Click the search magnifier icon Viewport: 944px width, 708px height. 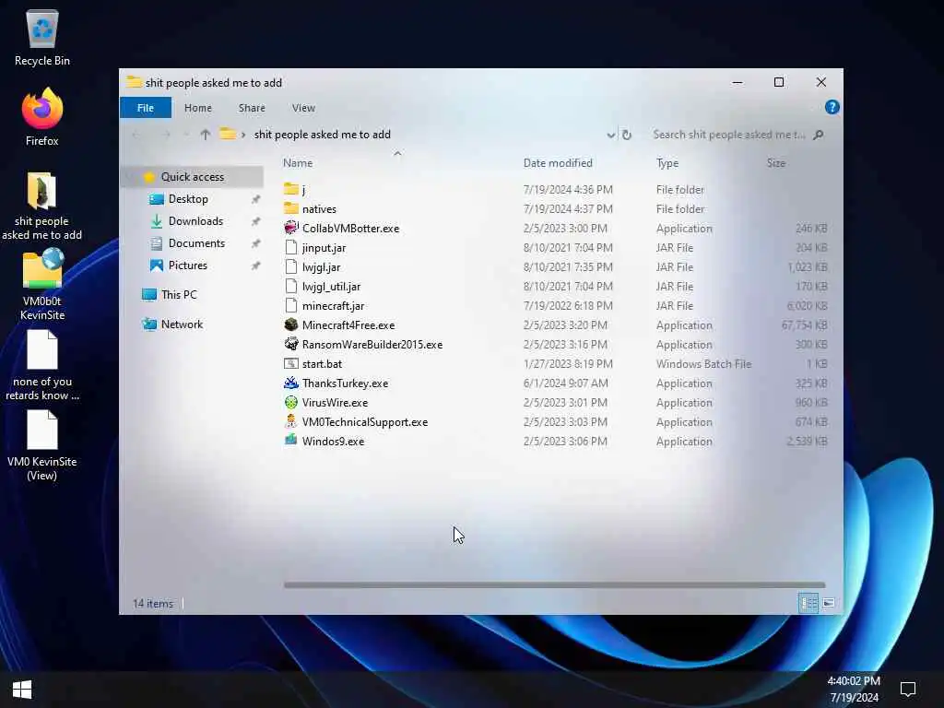(x=819, y=135)
